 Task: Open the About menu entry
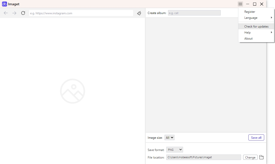pyautogui.click(x=256, y=39)
